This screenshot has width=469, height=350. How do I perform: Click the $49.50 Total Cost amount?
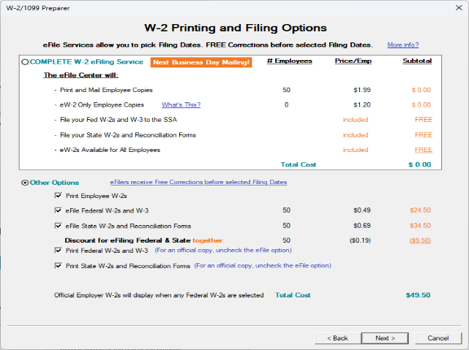tap(418, 295)
